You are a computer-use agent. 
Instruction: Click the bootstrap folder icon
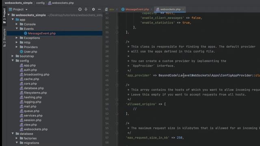point(17,56)
